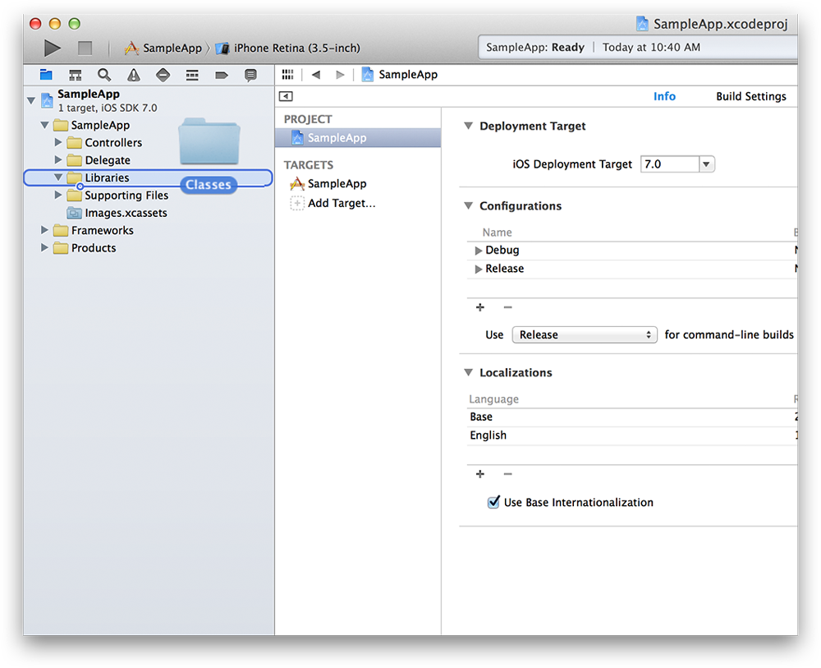Select the Delegate folder
This screenshot has height=668, width=821.
(99, 159)
